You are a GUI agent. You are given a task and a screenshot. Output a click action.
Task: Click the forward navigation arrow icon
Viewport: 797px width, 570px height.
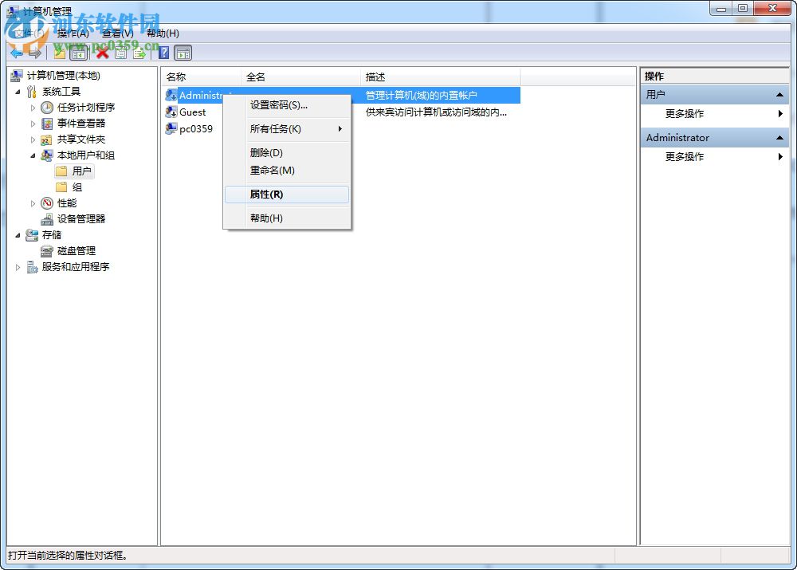[x=36, y=53]
